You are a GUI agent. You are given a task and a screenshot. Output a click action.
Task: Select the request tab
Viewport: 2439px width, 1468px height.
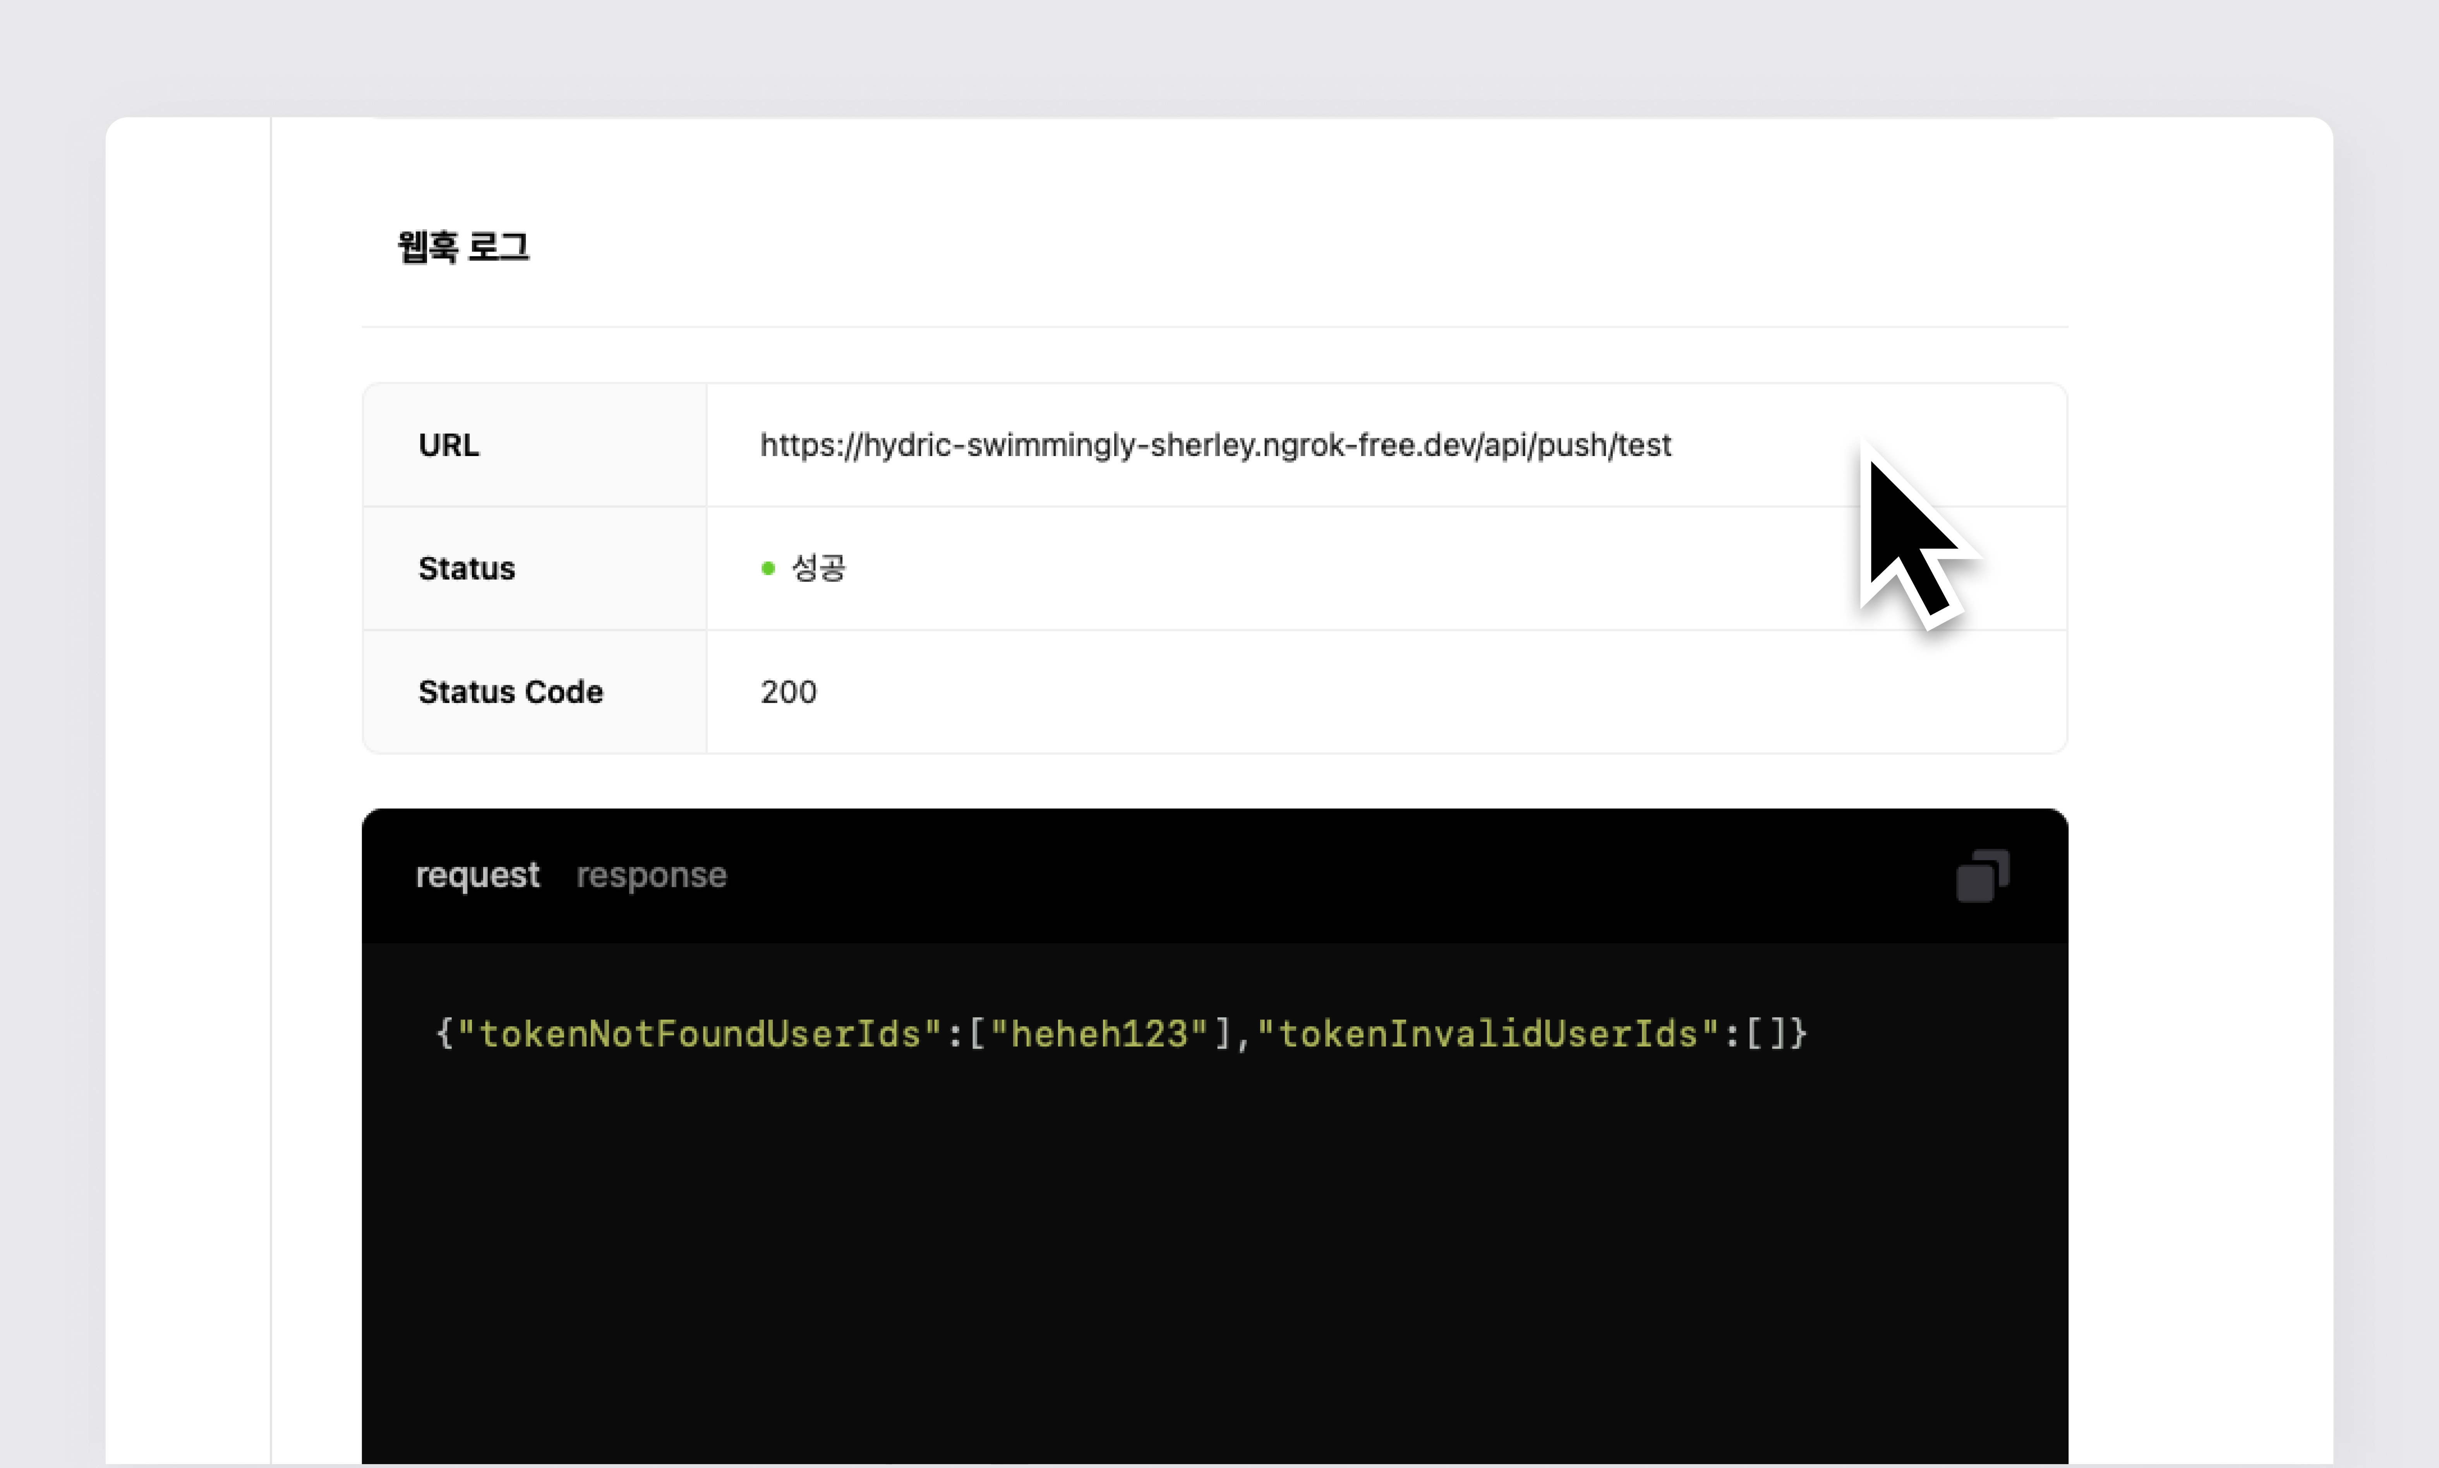pyautogui.click(x=478, y=875)
